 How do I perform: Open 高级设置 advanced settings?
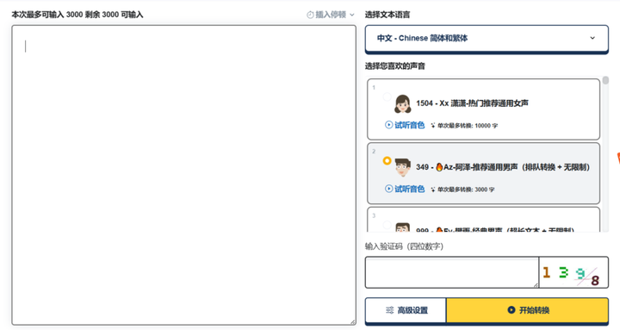(406, 310)
